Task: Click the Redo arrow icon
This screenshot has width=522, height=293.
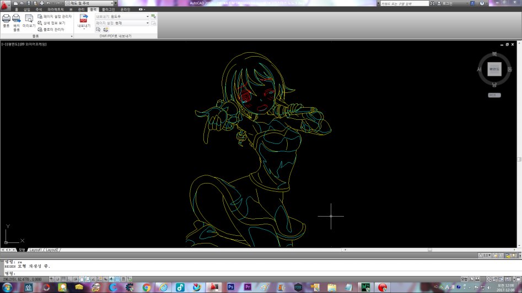Action: coord(57,3)
